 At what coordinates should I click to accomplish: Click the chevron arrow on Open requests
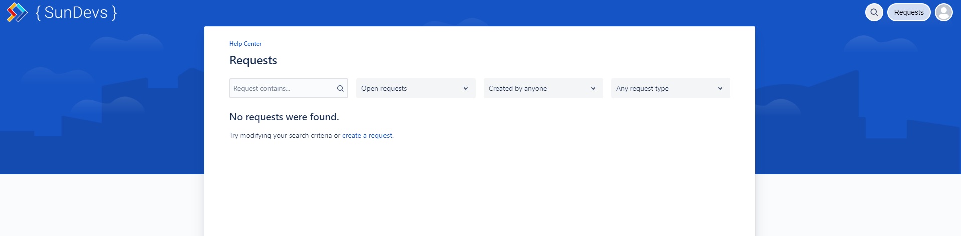pyautogui.click(x=466, y=88)
